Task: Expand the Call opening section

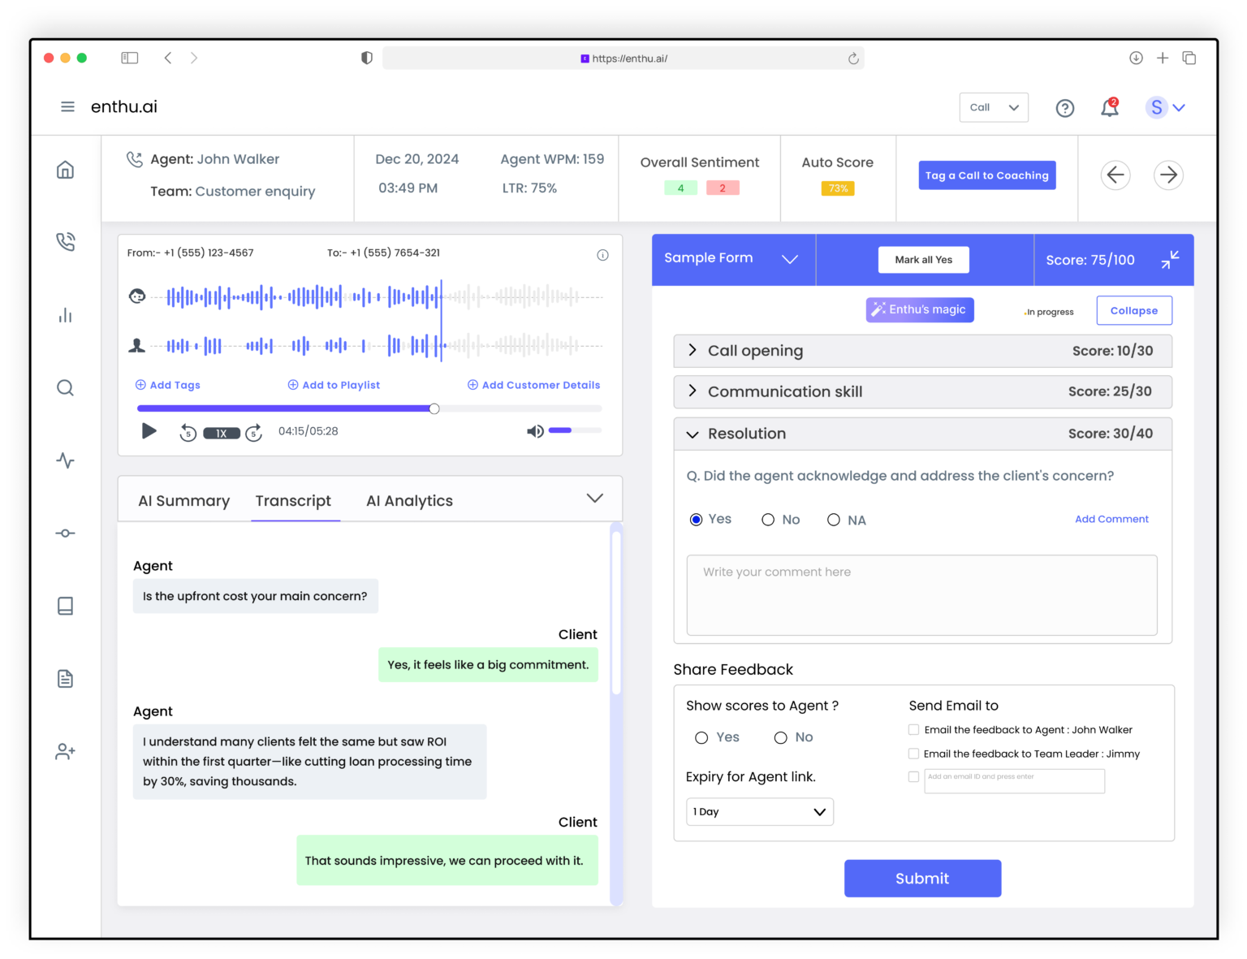Action: click(693, 350)
